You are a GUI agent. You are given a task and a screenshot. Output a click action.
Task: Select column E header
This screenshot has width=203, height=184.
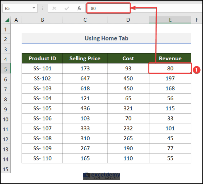170,20
